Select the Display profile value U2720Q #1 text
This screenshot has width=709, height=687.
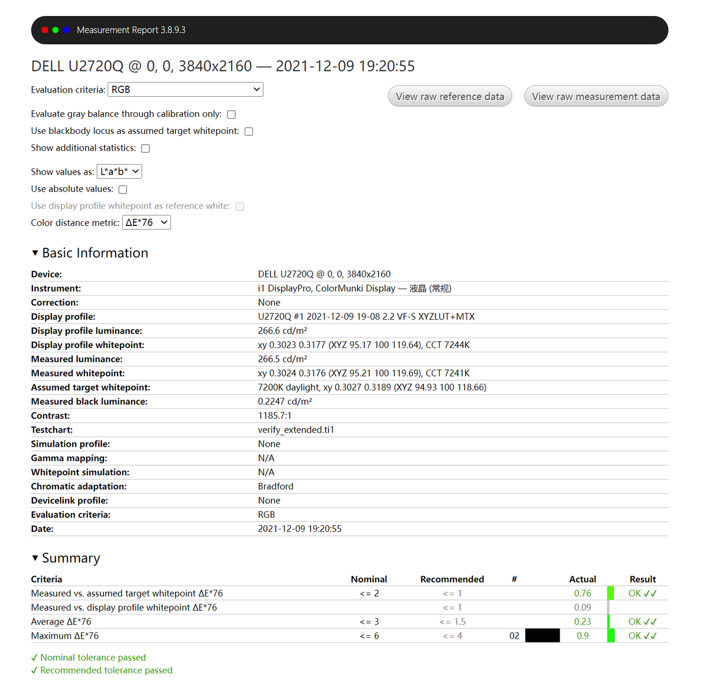(x=366, y=317)
